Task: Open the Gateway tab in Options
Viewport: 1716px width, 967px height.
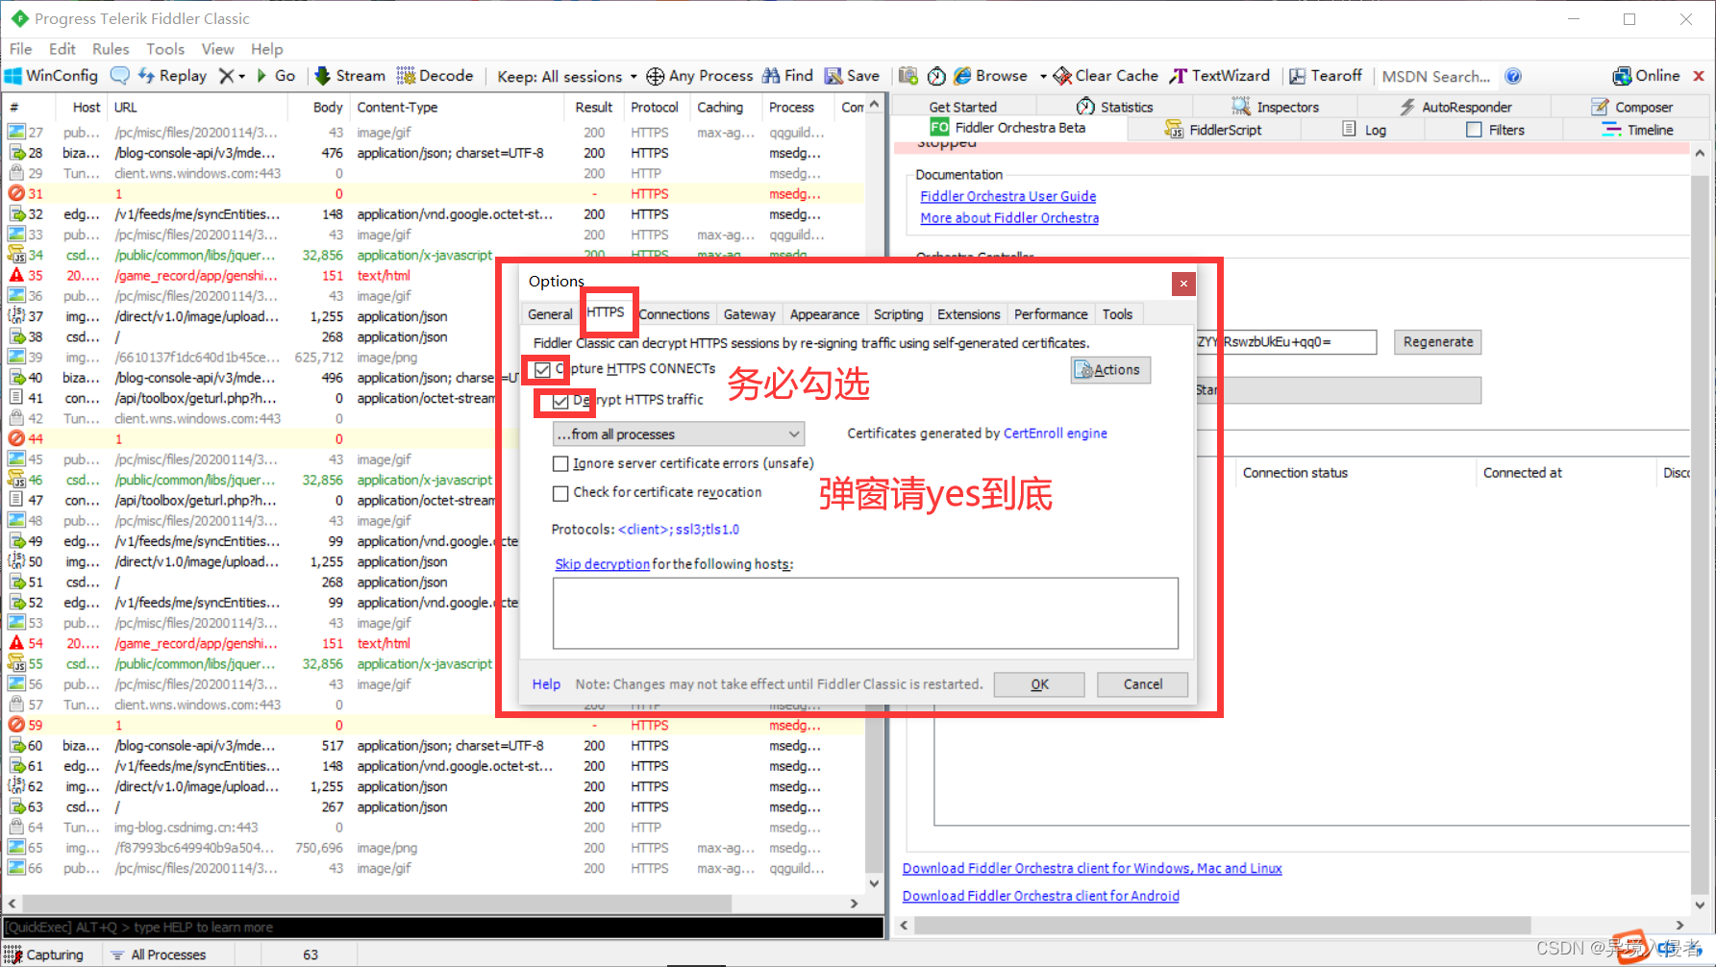Action: click(749, 314)
